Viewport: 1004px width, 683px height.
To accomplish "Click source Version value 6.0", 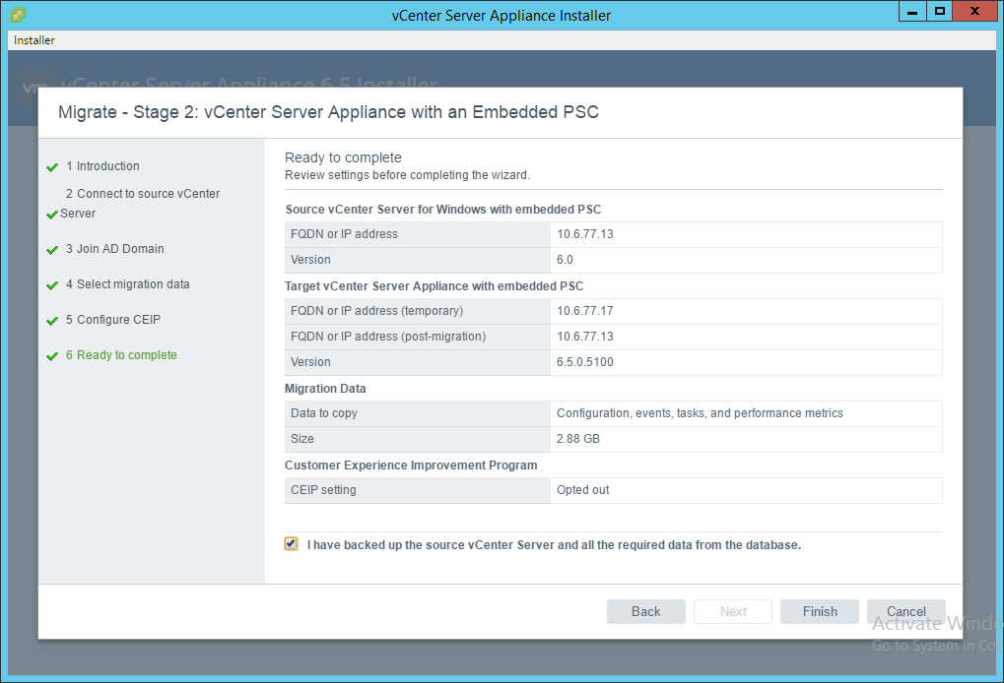I will [565, 260].
